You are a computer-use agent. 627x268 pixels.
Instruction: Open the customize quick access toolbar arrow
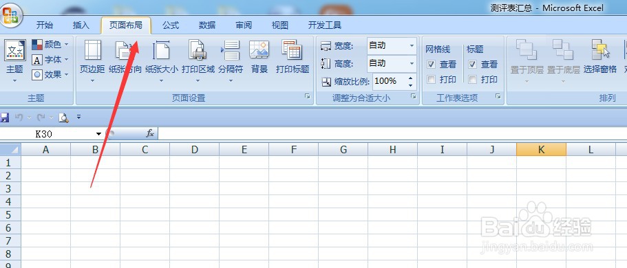(78, 118)
